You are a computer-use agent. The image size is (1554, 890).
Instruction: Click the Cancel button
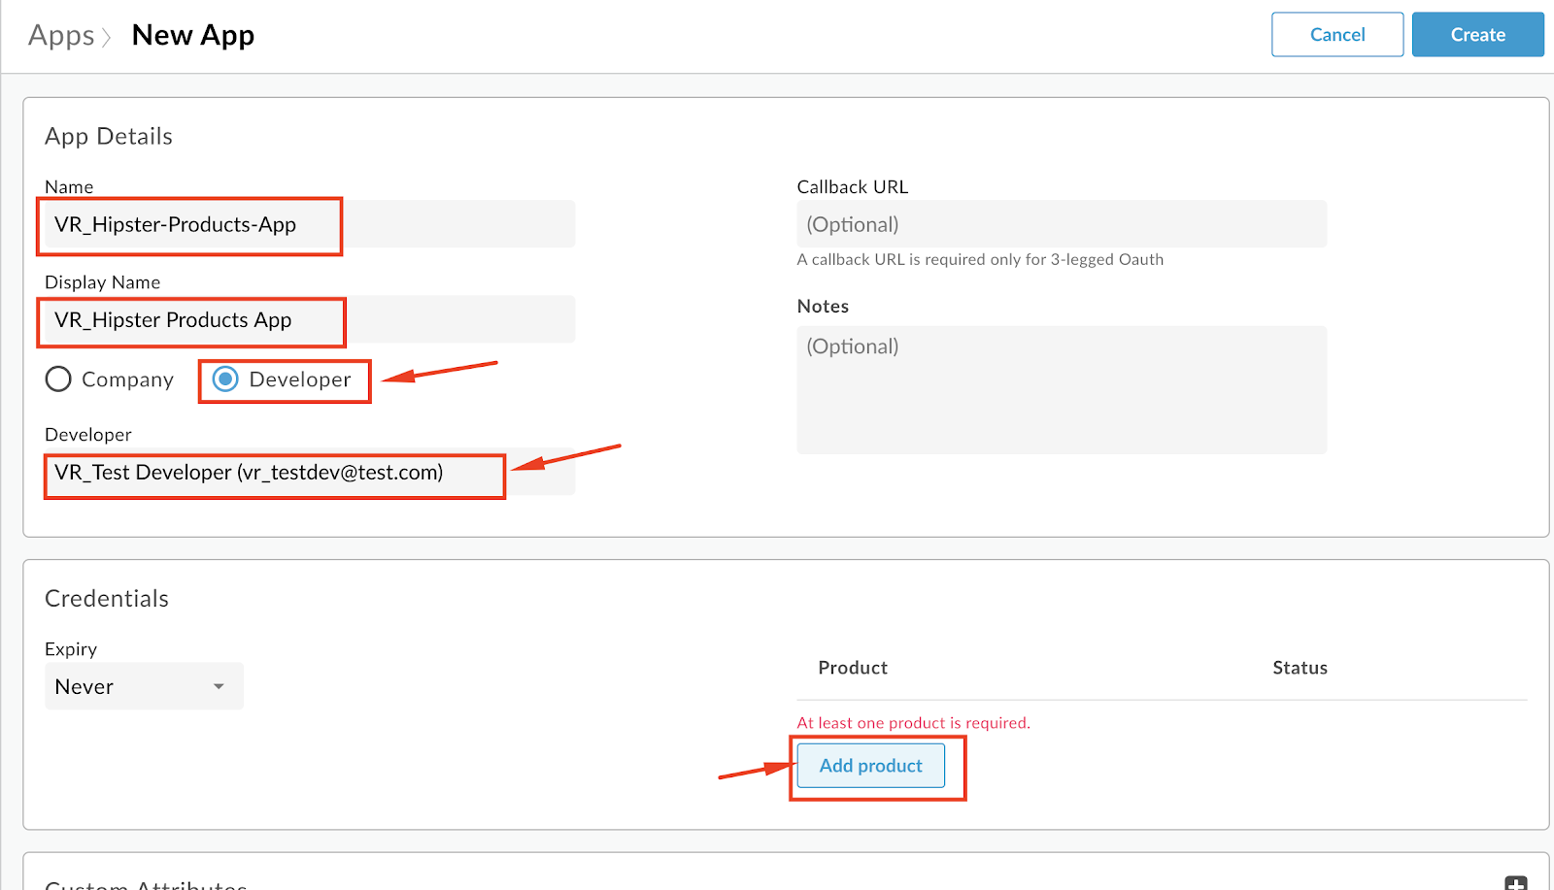(1337, 34)
